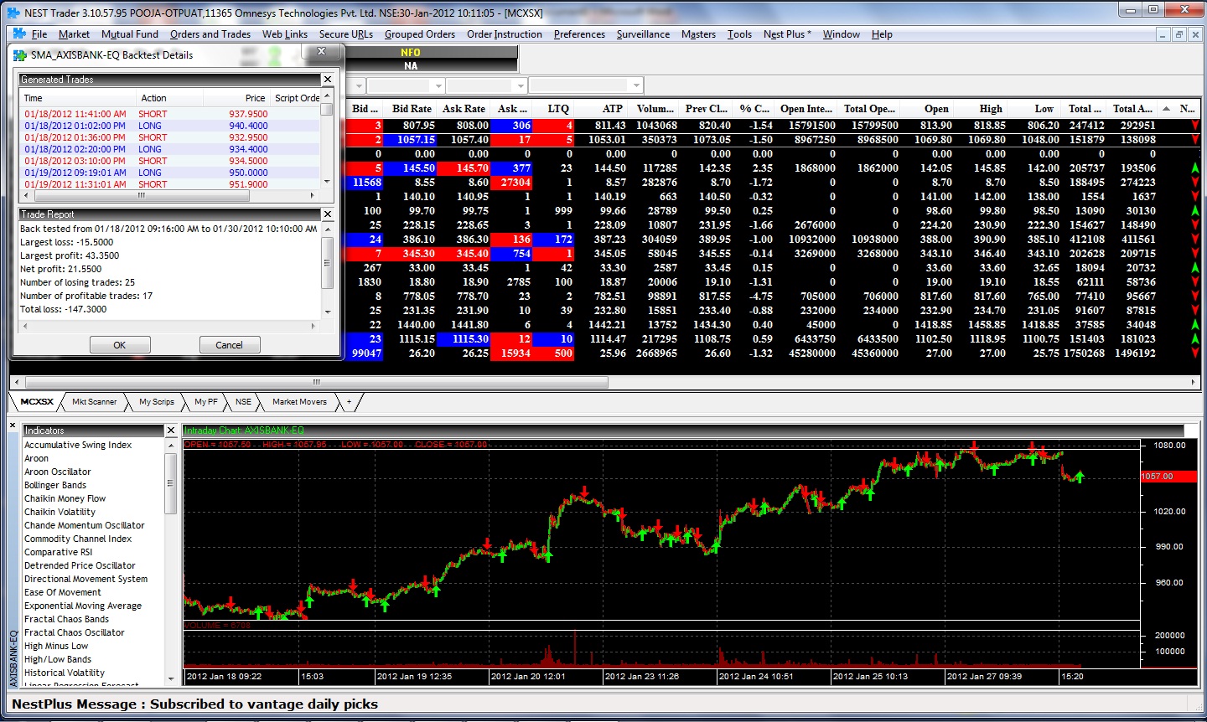
Task: Open the Market menu
Action: click(74, 34)
